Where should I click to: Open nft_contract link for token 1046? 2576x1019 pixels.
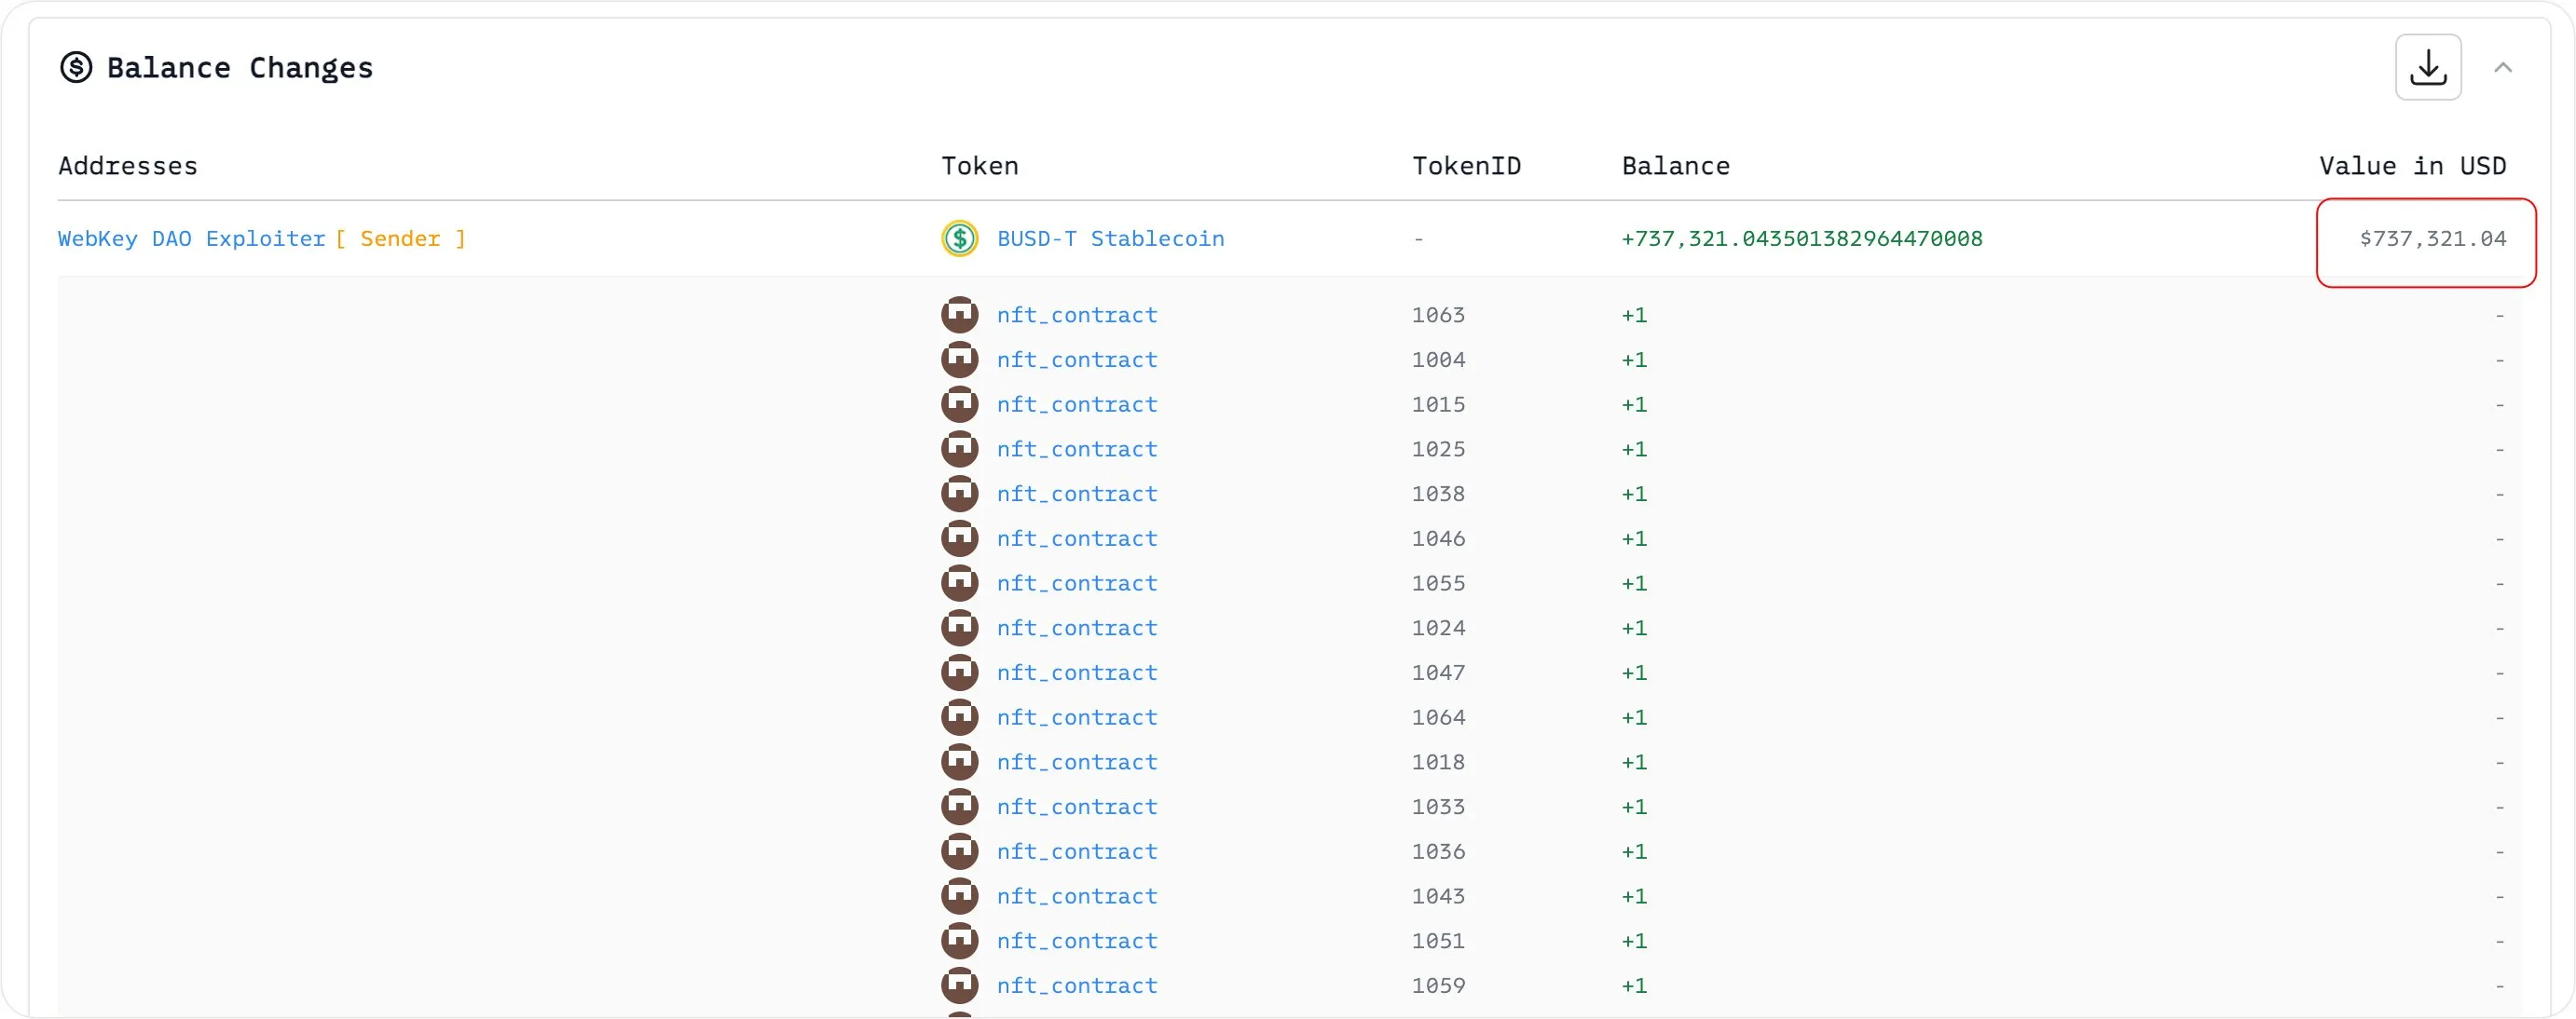[x=1077, y=538]
